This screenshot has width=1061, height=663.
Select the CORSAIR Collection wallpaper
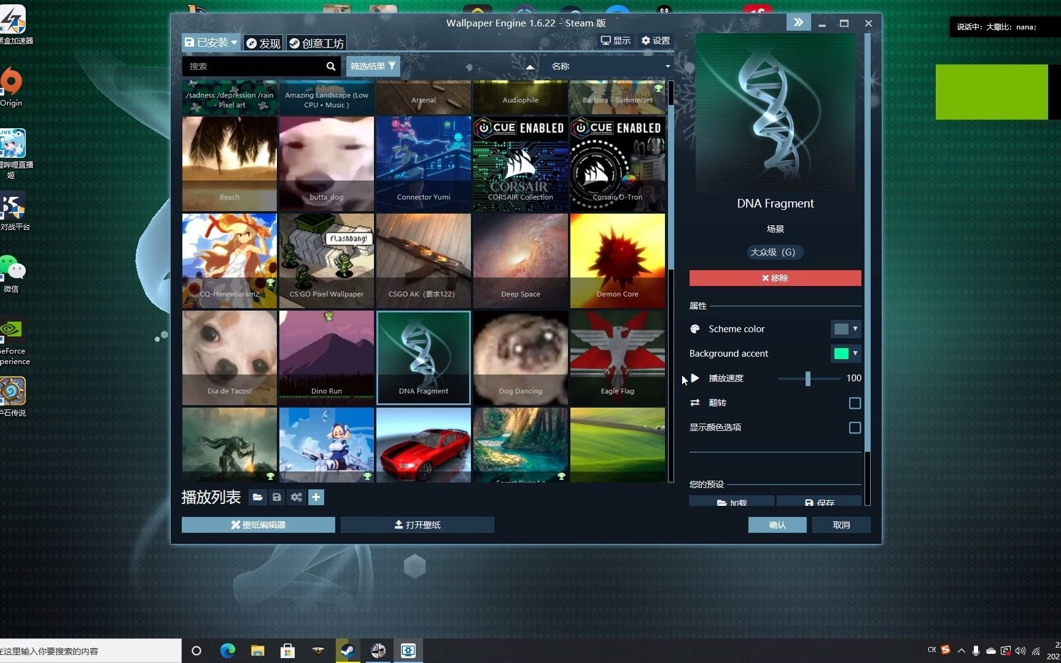point(521,164)
